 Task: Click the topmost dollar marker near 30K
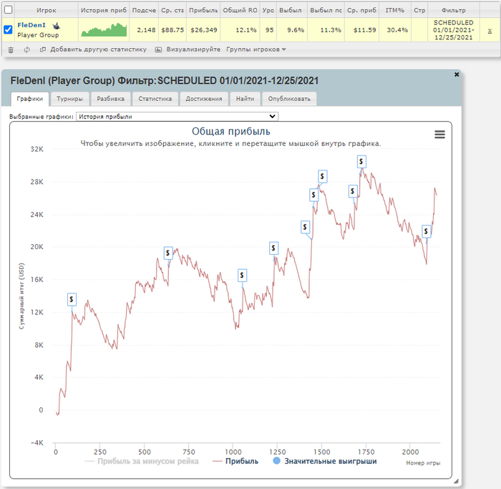click(x=361, y=162)
